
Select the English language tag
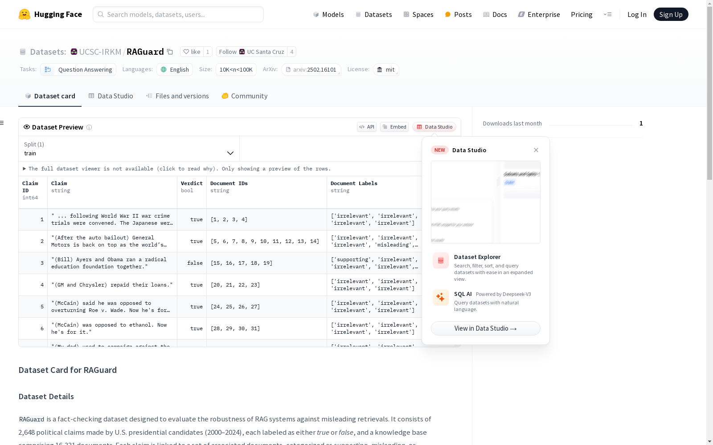175,69
